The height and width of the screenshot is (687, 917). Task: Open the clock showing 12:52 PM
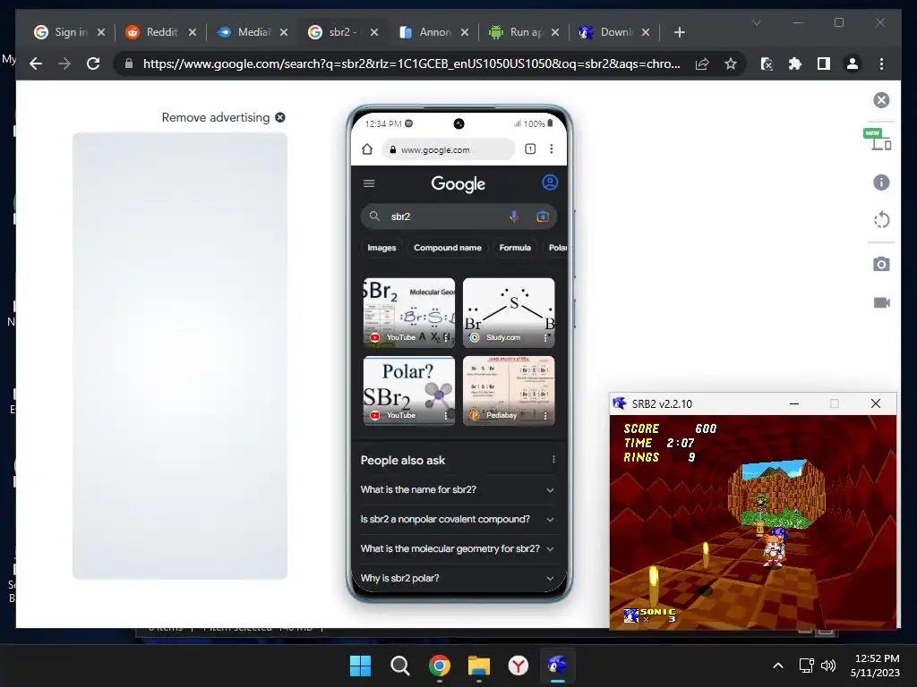tap(875, 666)
